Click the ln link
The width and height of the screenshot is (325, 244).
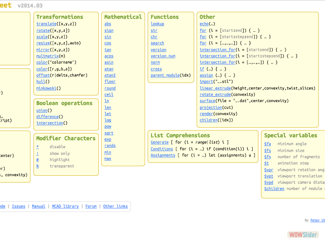click(x=106, y=100)
